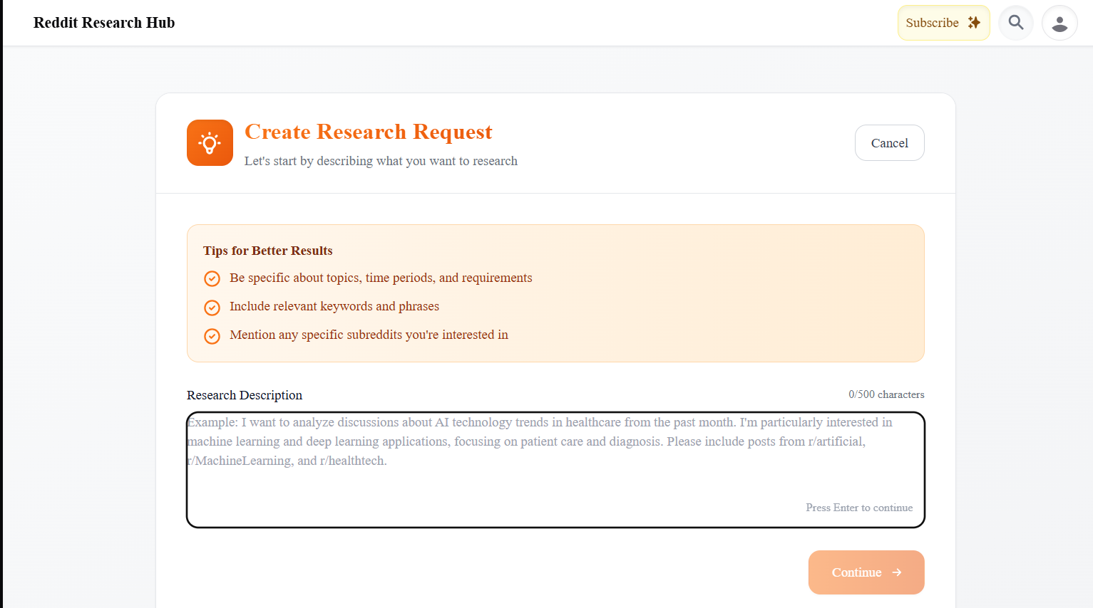Click the checkmark icon beside 'Include relevant keywords'
Viewport: 1093px width, 608px height.
212,308
